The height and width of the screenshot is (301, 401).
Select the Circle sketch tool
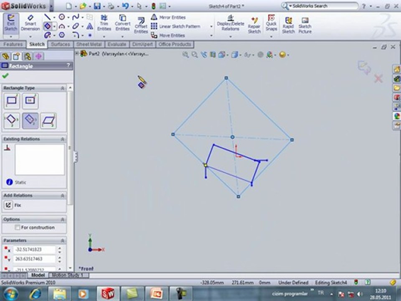pyautogui.click(x=62, y=17)
